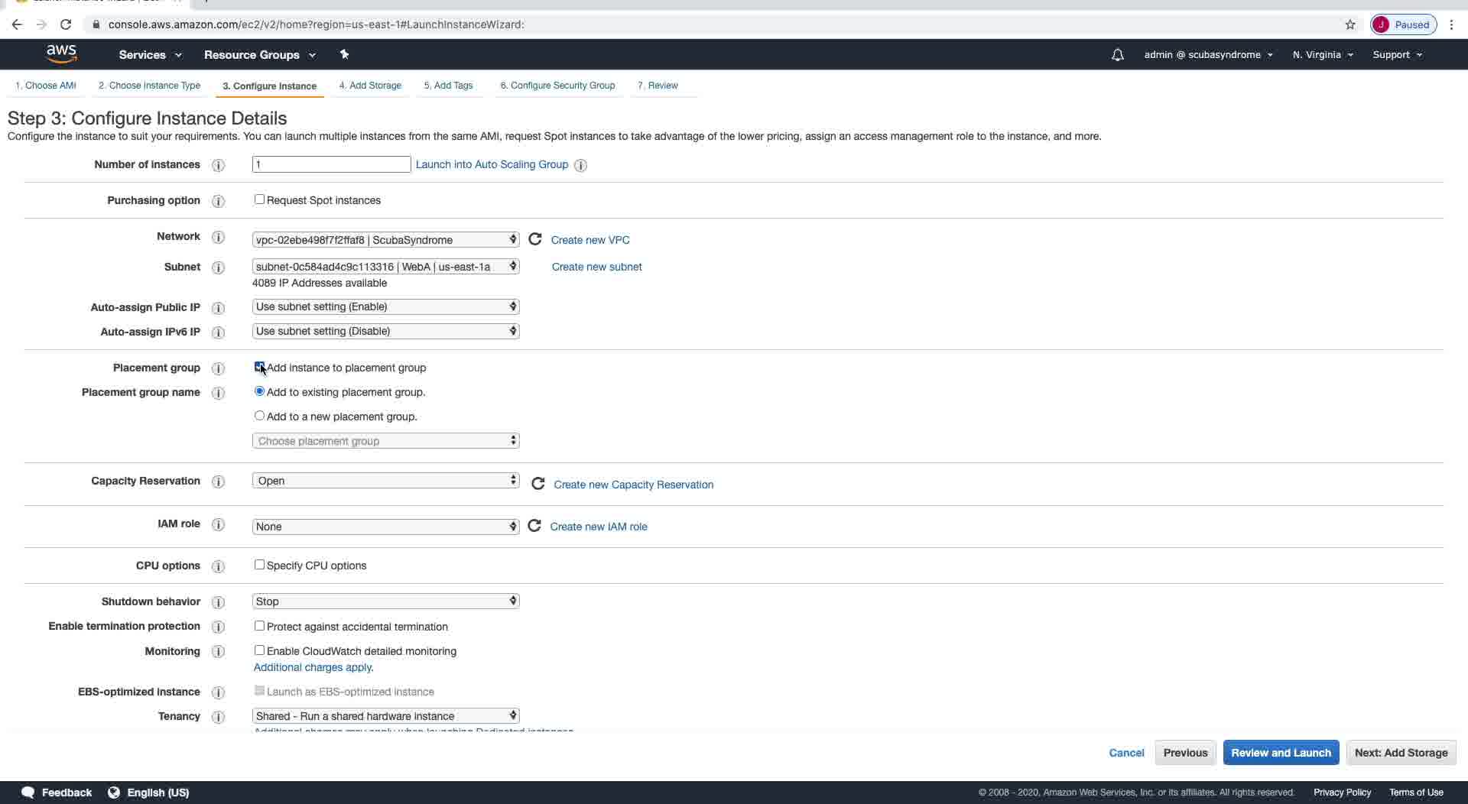Bookmark this page with star icon
The height and width of the screenshot is (804, 1468).
(x=1350, y=24)
